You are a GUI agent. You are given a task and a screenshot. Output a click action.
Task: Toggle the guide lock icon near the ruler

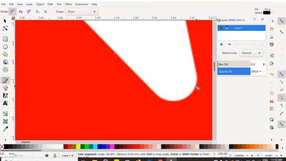tap(13, 18)
